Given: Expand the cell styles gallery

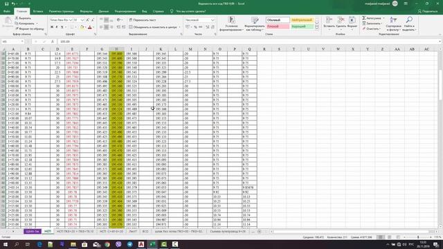Looking at the screenshot, I should (x=317, y=28).
